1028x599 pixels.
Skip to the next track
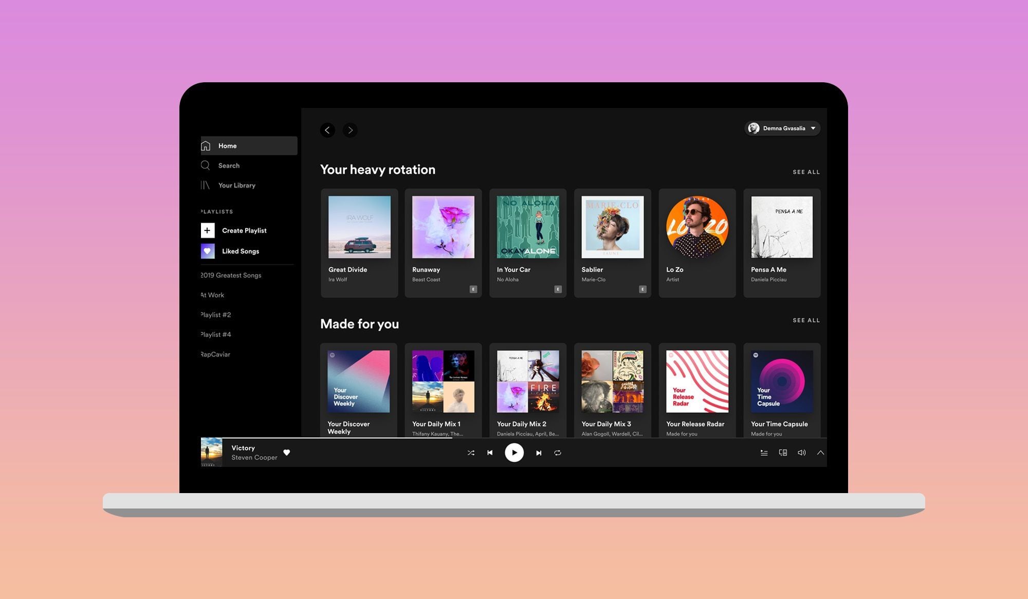(538, 453)
